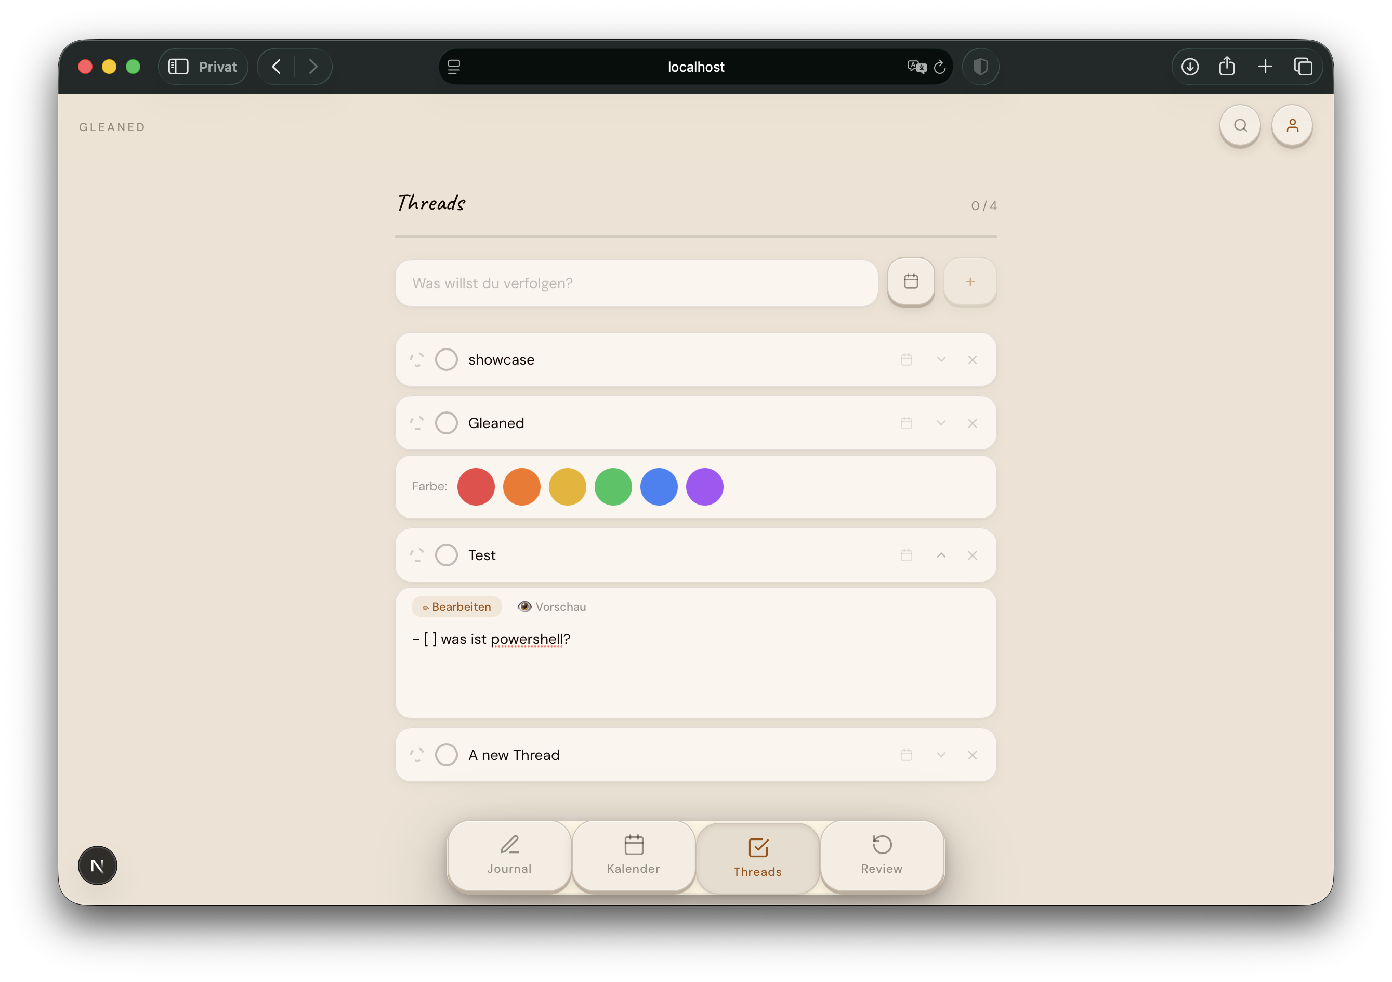
Task: Show the tab overview
Action: 1303,67
